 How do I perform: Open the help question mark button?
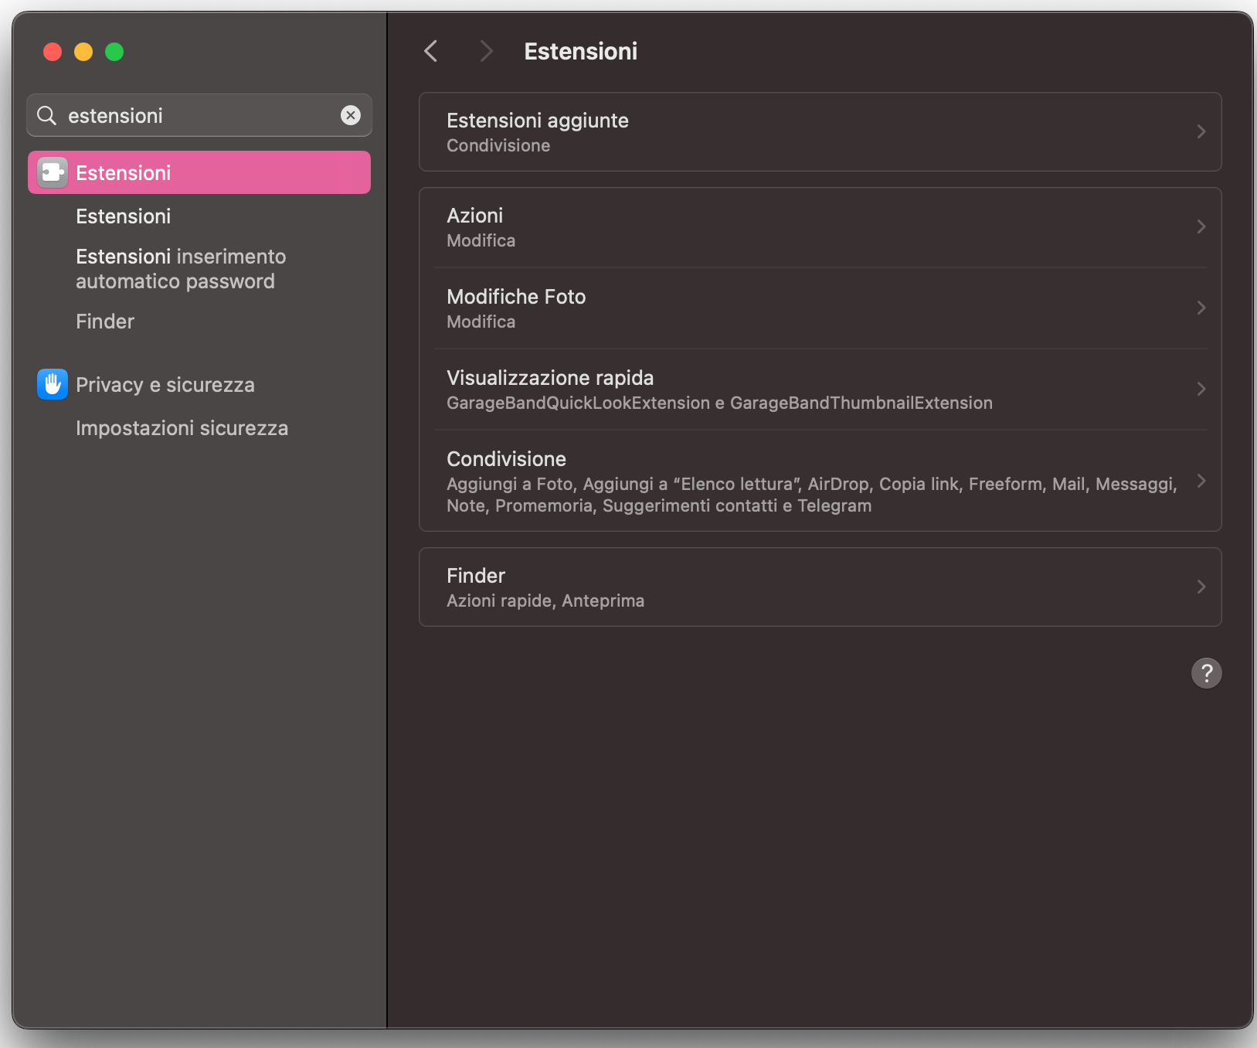[x=1206, y=673]
